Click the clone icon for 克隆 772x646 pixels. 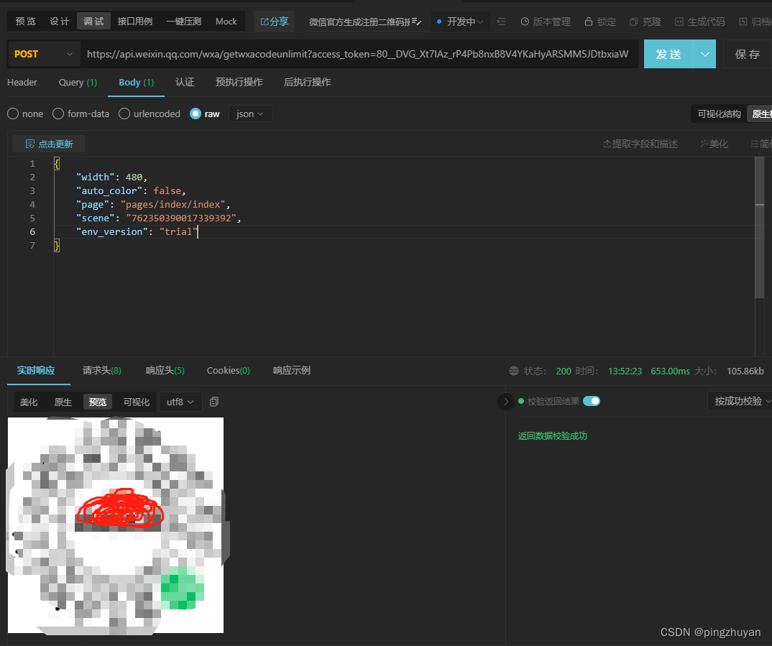(x=634, y=22)
